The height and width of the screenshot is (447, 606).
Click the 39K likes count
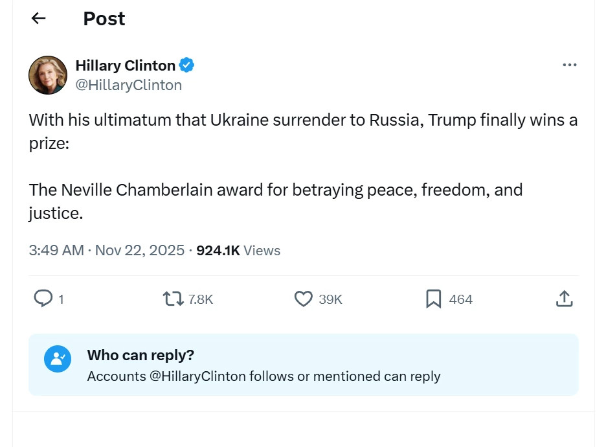pos(330,299)
